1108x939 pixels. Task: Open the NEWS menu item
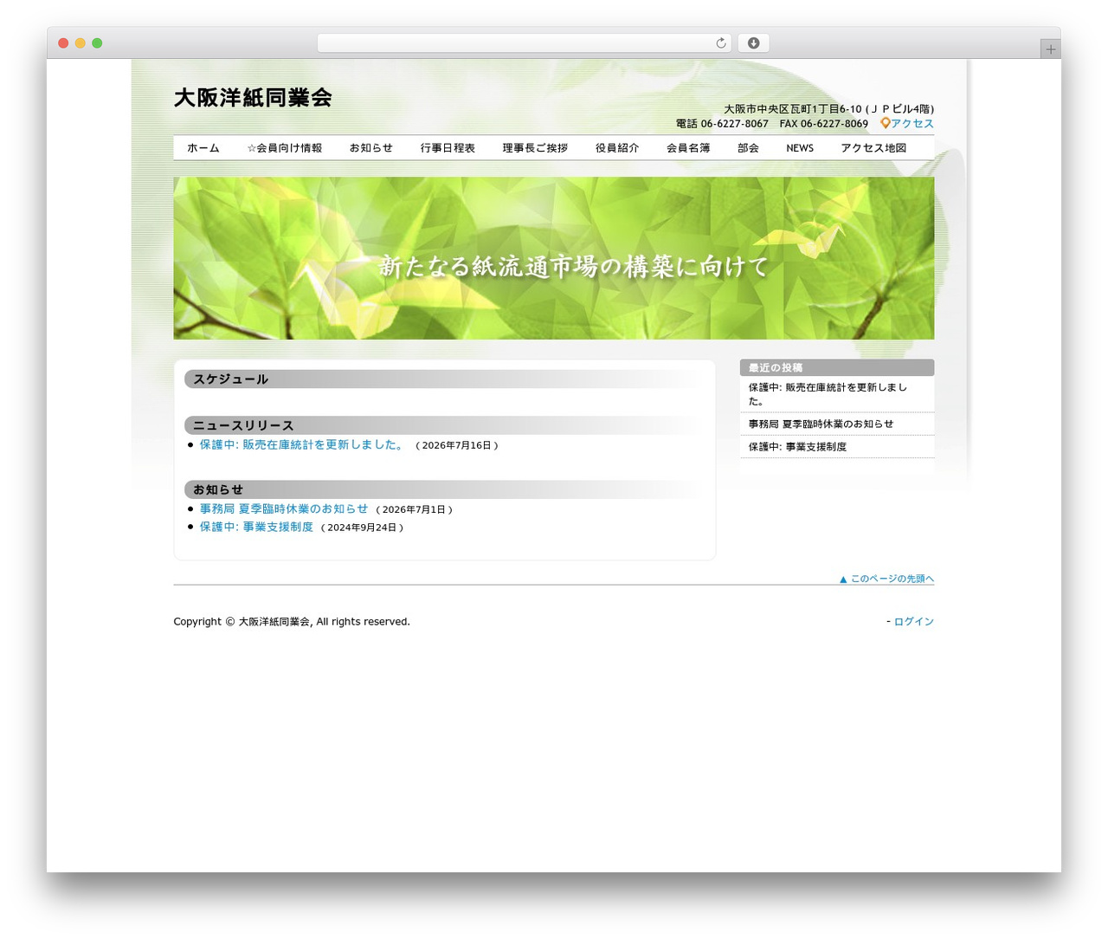tap(800, 148)
